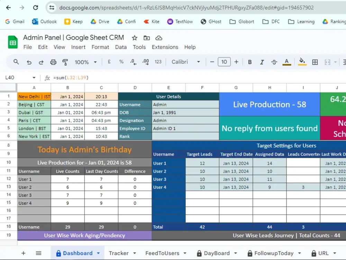Open site information icon in address bar
Viewport: 346px width, 260px height.
tap(52, 8)
